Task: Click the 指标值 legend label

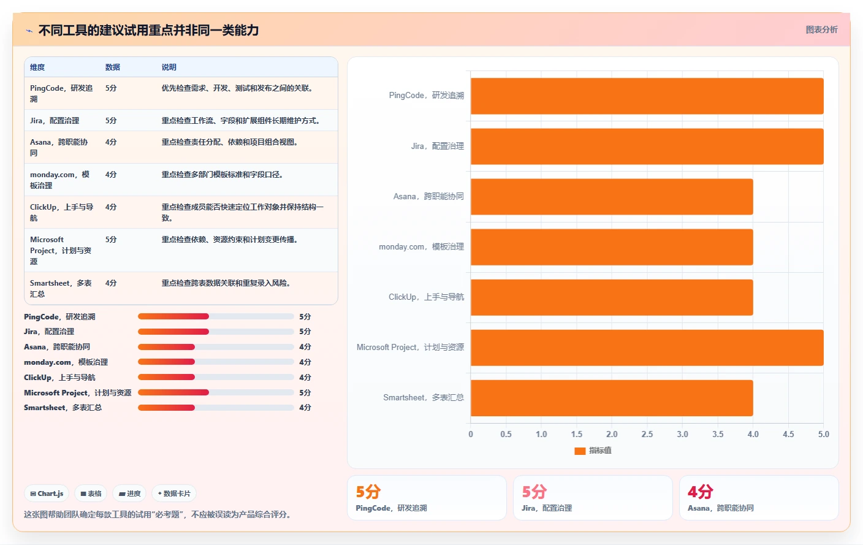Action: point(601,451)
